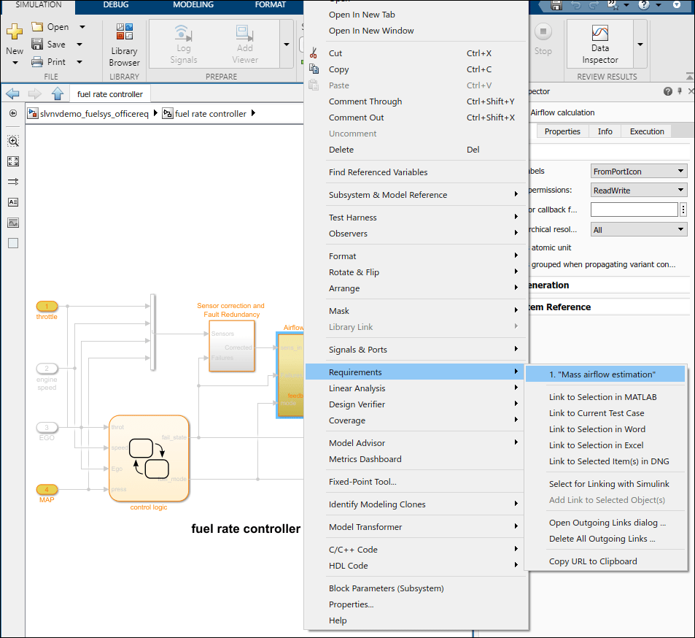The width and height of the screenshot is (695, 638).
Task: Expand the Open button dropdown arrow
Action: (82, 27)
